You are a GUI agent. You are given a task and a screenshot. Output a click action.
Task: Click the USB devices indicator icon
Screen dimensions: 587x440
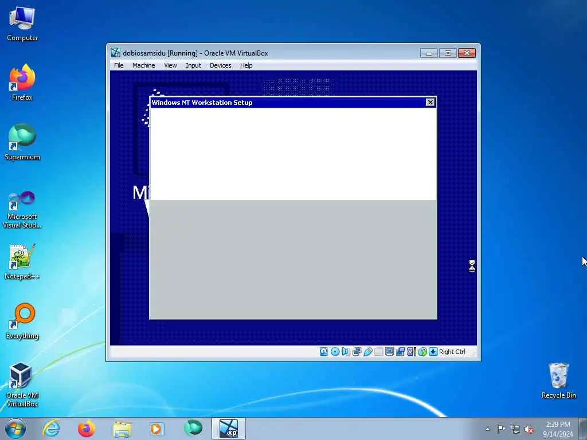tap(367, 352)
